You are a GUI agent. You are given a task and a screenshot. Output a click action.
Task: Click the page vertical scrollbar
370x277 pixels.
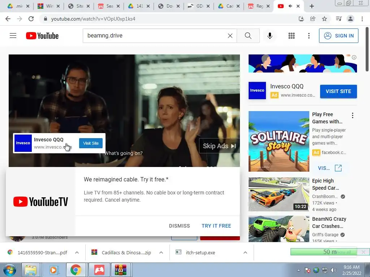pyautogui.click(x=367, y=49)
